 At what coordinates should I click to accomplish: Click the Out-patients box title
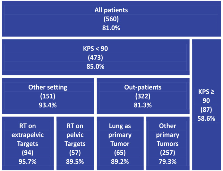[x=143, y=87]
